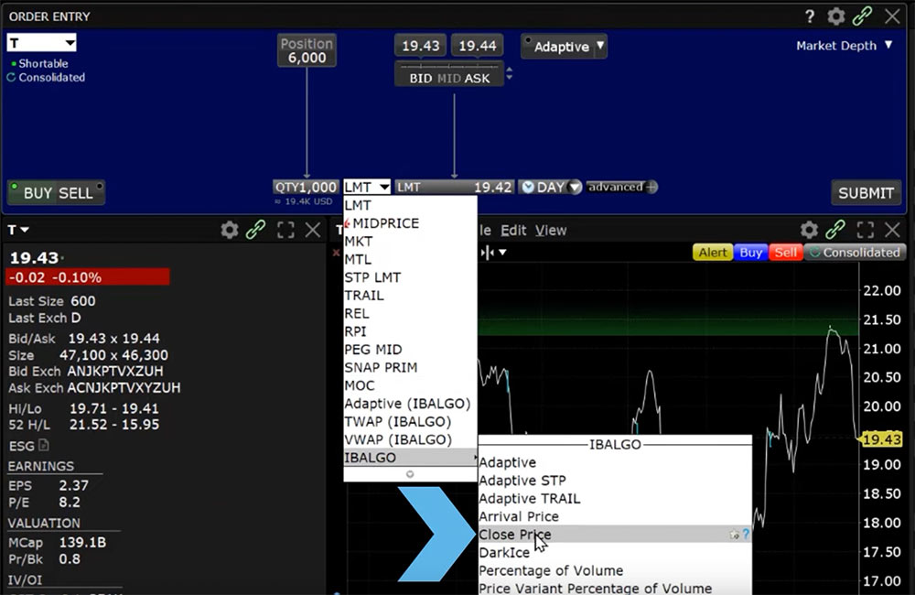Open the chart panel settings gear

tap(809, 230)
